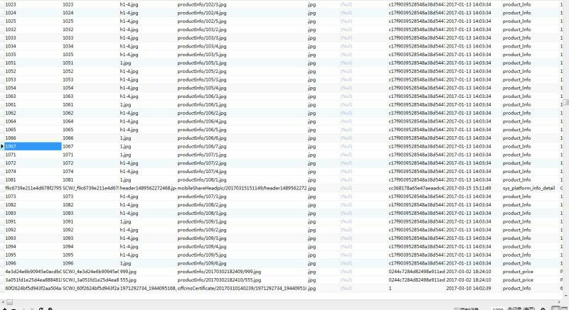Click the stop icon in bottom toolbar
Viewport: 569px width, 310px height.
point(50,308)
